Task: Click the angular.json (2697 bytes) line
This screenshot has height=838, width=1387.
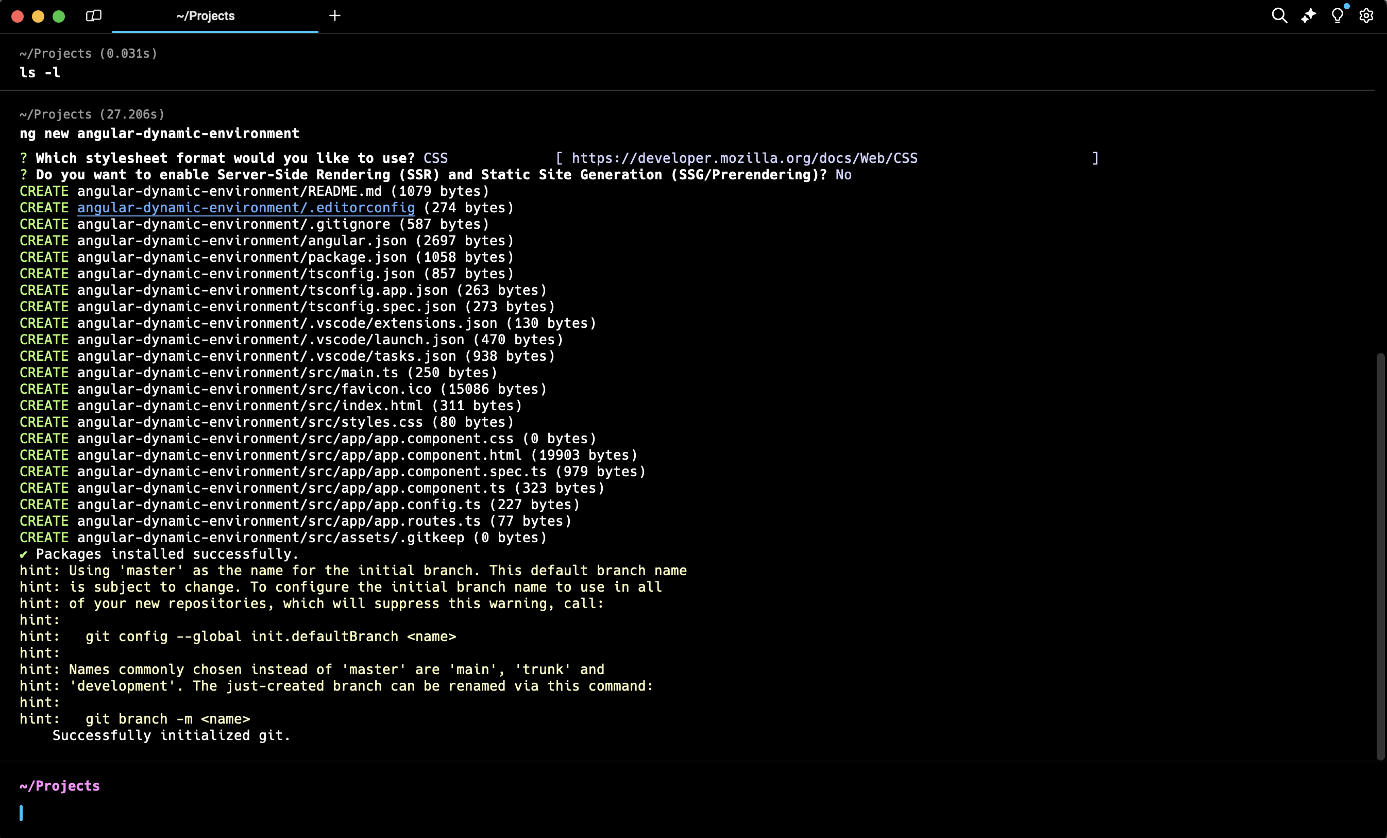Action: (267, 241)
